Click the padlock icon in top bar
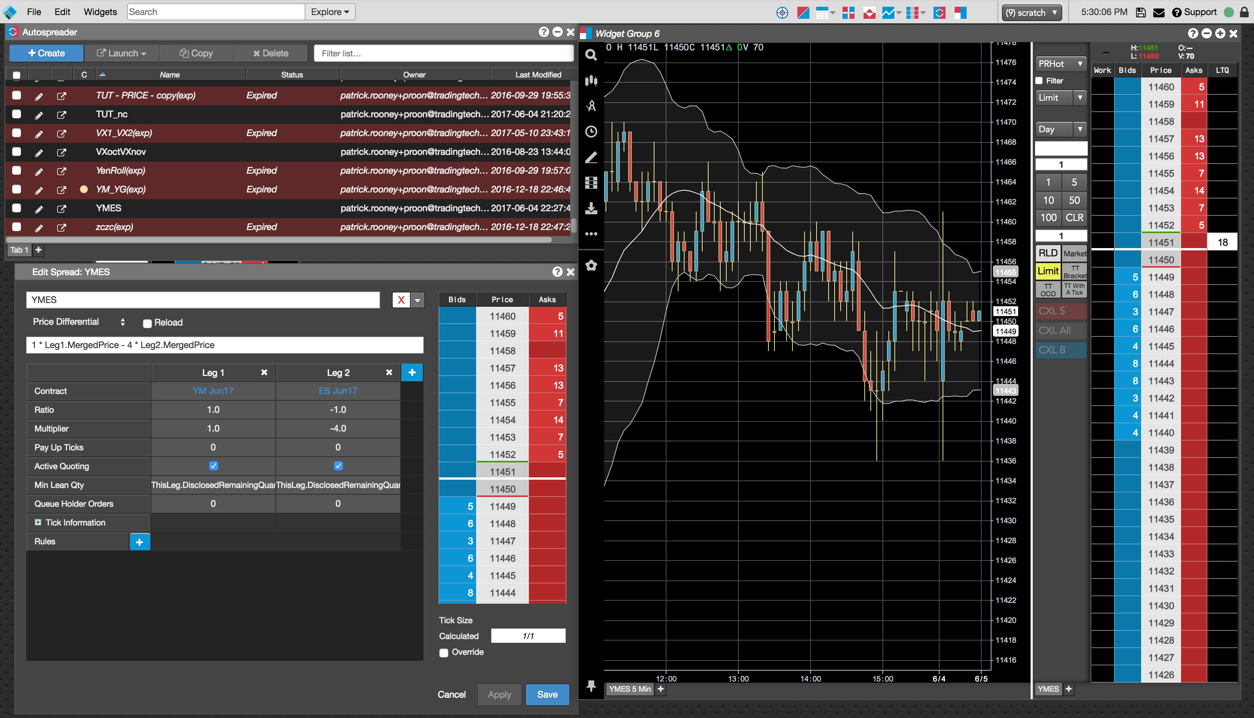This screenshot has height=718, width=1254. coord(1245,12)
